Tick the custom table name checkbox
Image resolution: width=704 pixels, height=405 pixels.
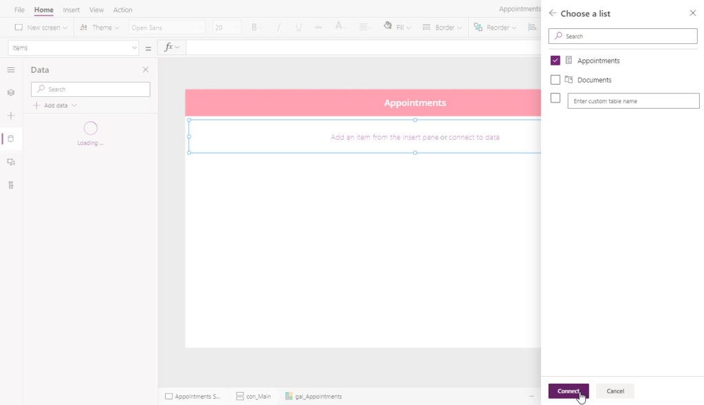pyautogui.click(x=555, y=98)
